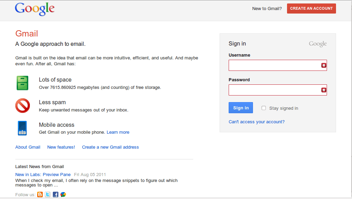Click red asterisk icon in Username field
This screenshot has width=352, height=199.
coord(324,65)
